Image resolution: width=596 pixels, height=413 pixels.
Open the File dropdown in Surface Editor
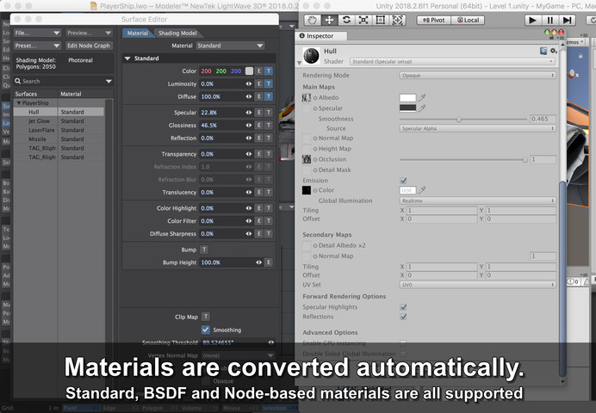click(37, 33)
